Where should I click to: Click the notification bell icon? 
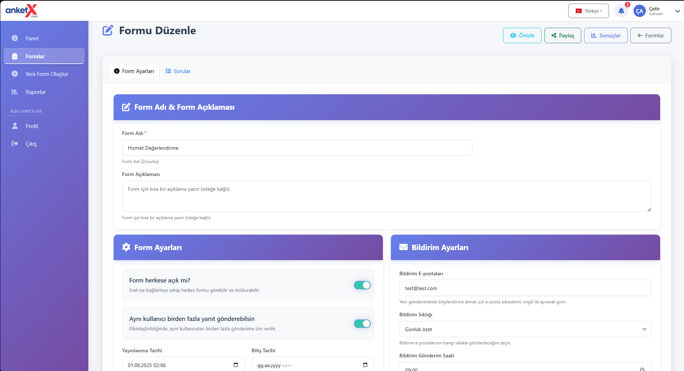[x=621, y=11]
